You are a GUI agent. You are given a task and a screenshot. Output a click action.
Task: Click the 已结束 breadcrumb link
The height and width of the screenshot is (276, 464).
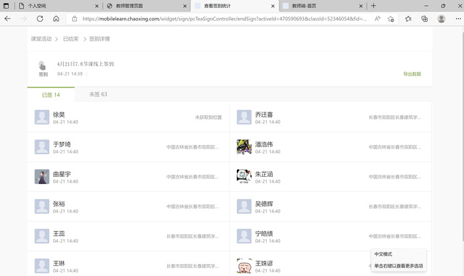pyautogui.click(x=70, y=39)
